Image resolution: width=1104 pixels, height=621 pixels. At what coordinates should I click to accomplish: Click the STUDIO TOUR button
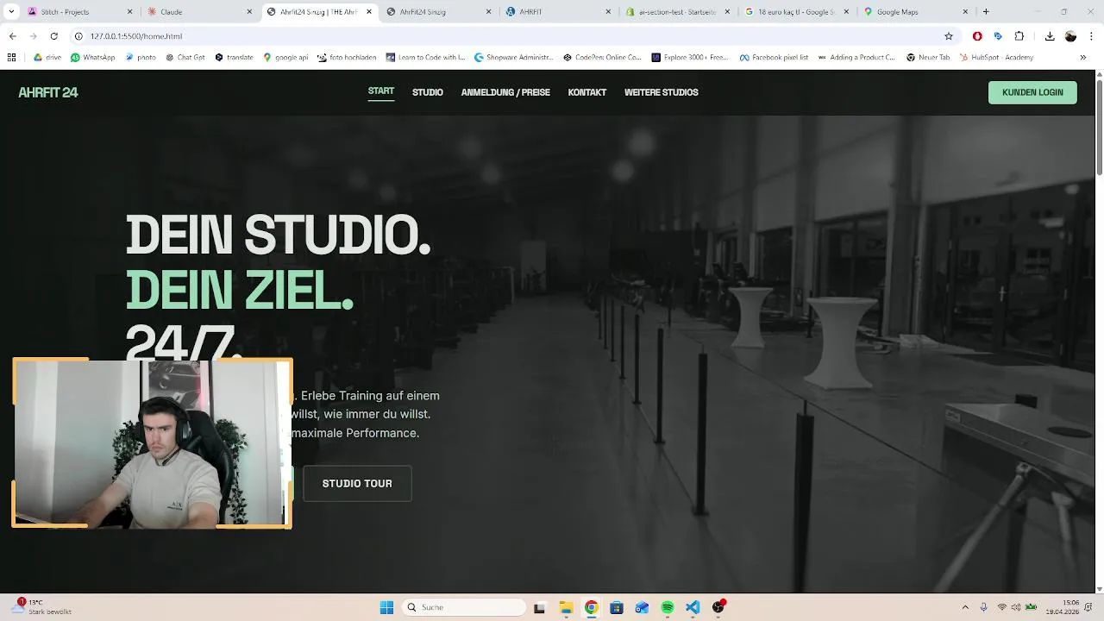tap(357, 484)
